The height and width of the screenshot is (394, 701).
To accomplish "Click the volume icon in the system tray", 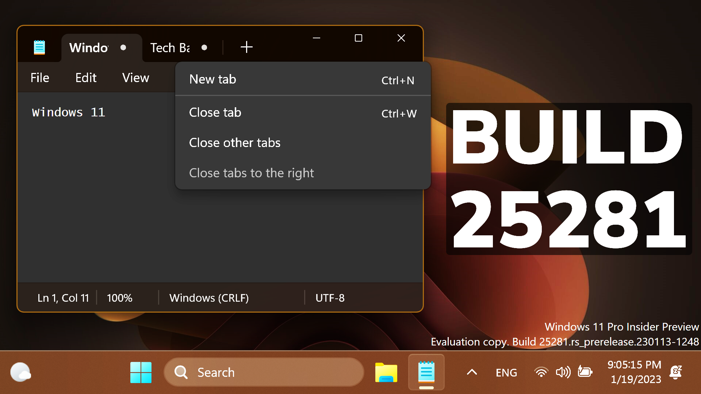I will [563, 372].
